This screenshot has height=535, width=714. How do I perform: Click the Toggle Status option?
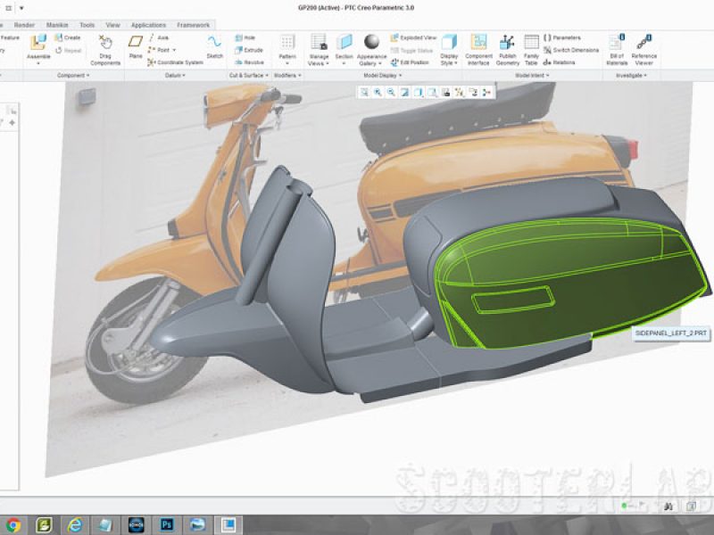(411, 51)
